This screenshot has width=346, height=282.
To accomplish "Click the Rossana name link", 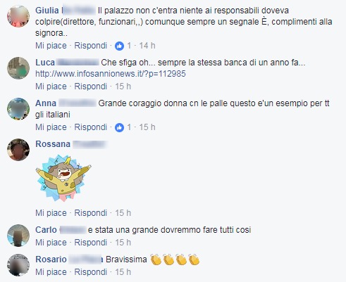I will click(53, 144).
